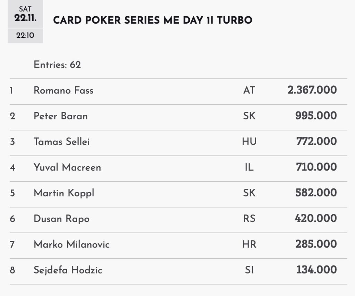The height and width of the screenshot is (296, 355).
Task: Select the Martin Koppl row name
Action: 64,193
